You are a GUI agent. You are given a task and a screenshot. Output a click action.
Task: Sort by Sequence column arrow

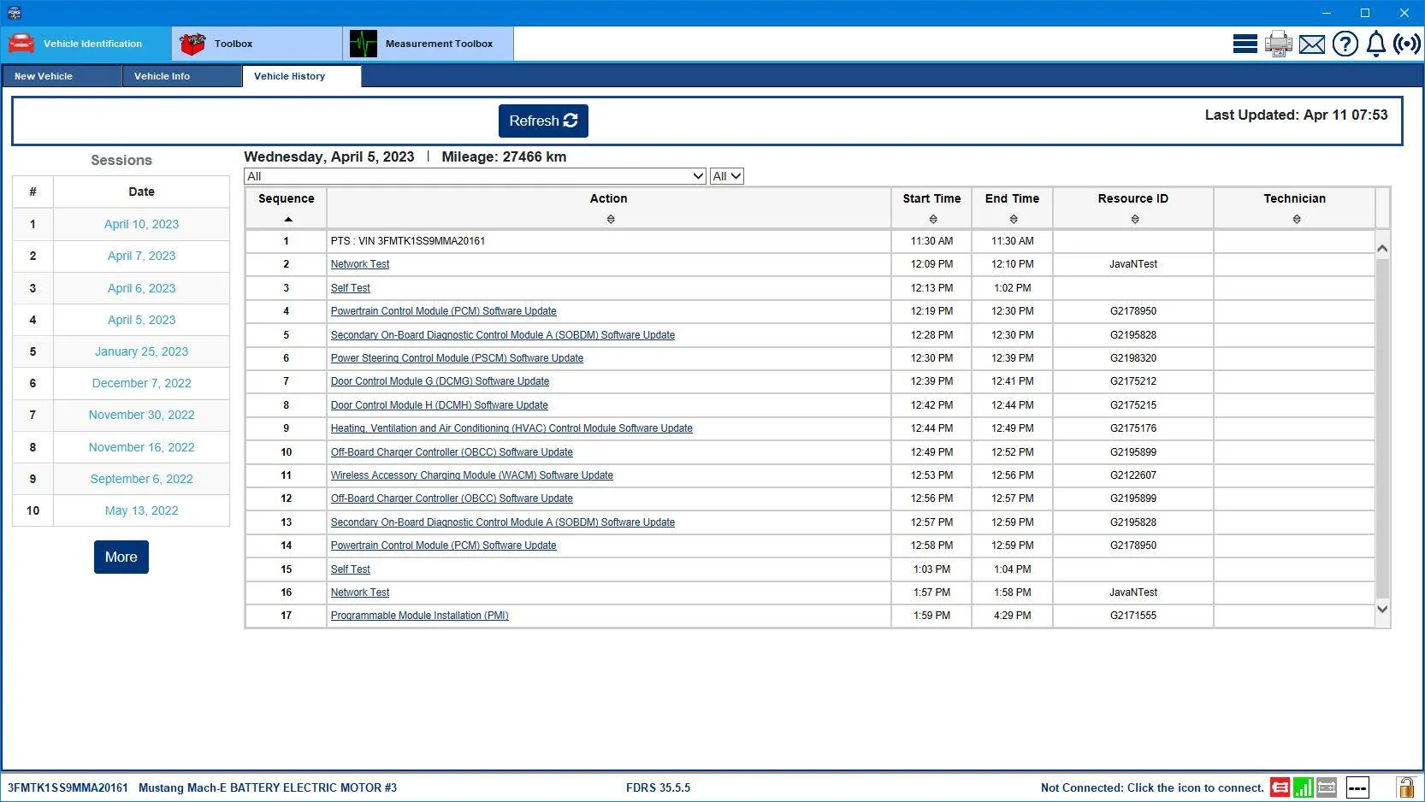(x=288, y=220)
